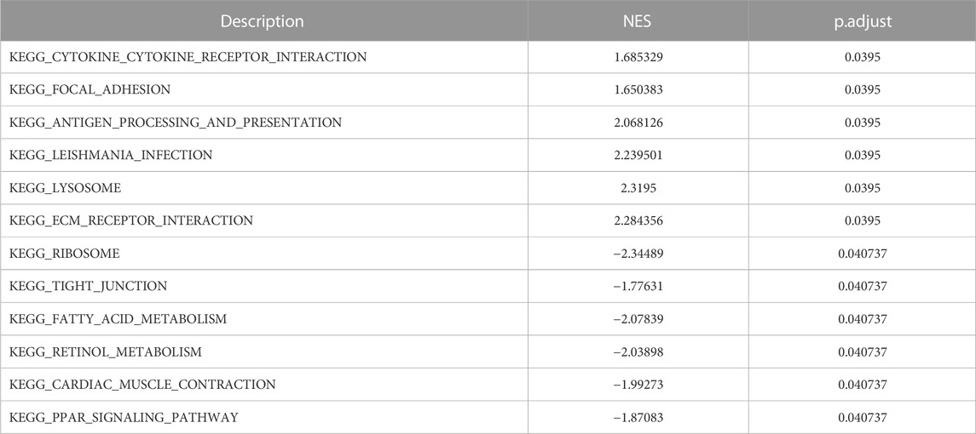Select KEGG_ECM_RECEPTOR_INTERACTION text
Image resolution: width=976 pixels, height=434 pixels.
(131, 220)
